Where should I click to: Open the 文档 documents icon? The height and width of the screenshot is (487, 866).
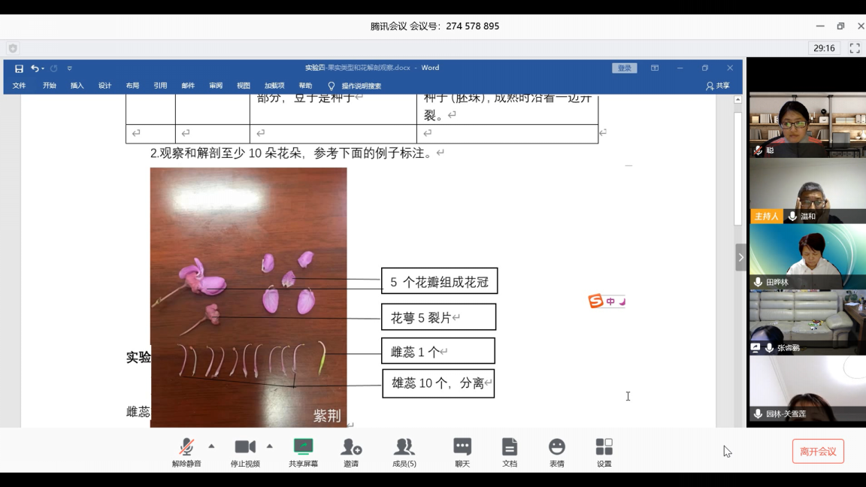coord(510,452)
